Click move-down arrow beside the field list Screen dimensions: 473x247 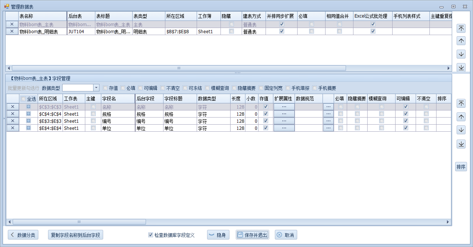coord(461,130)
